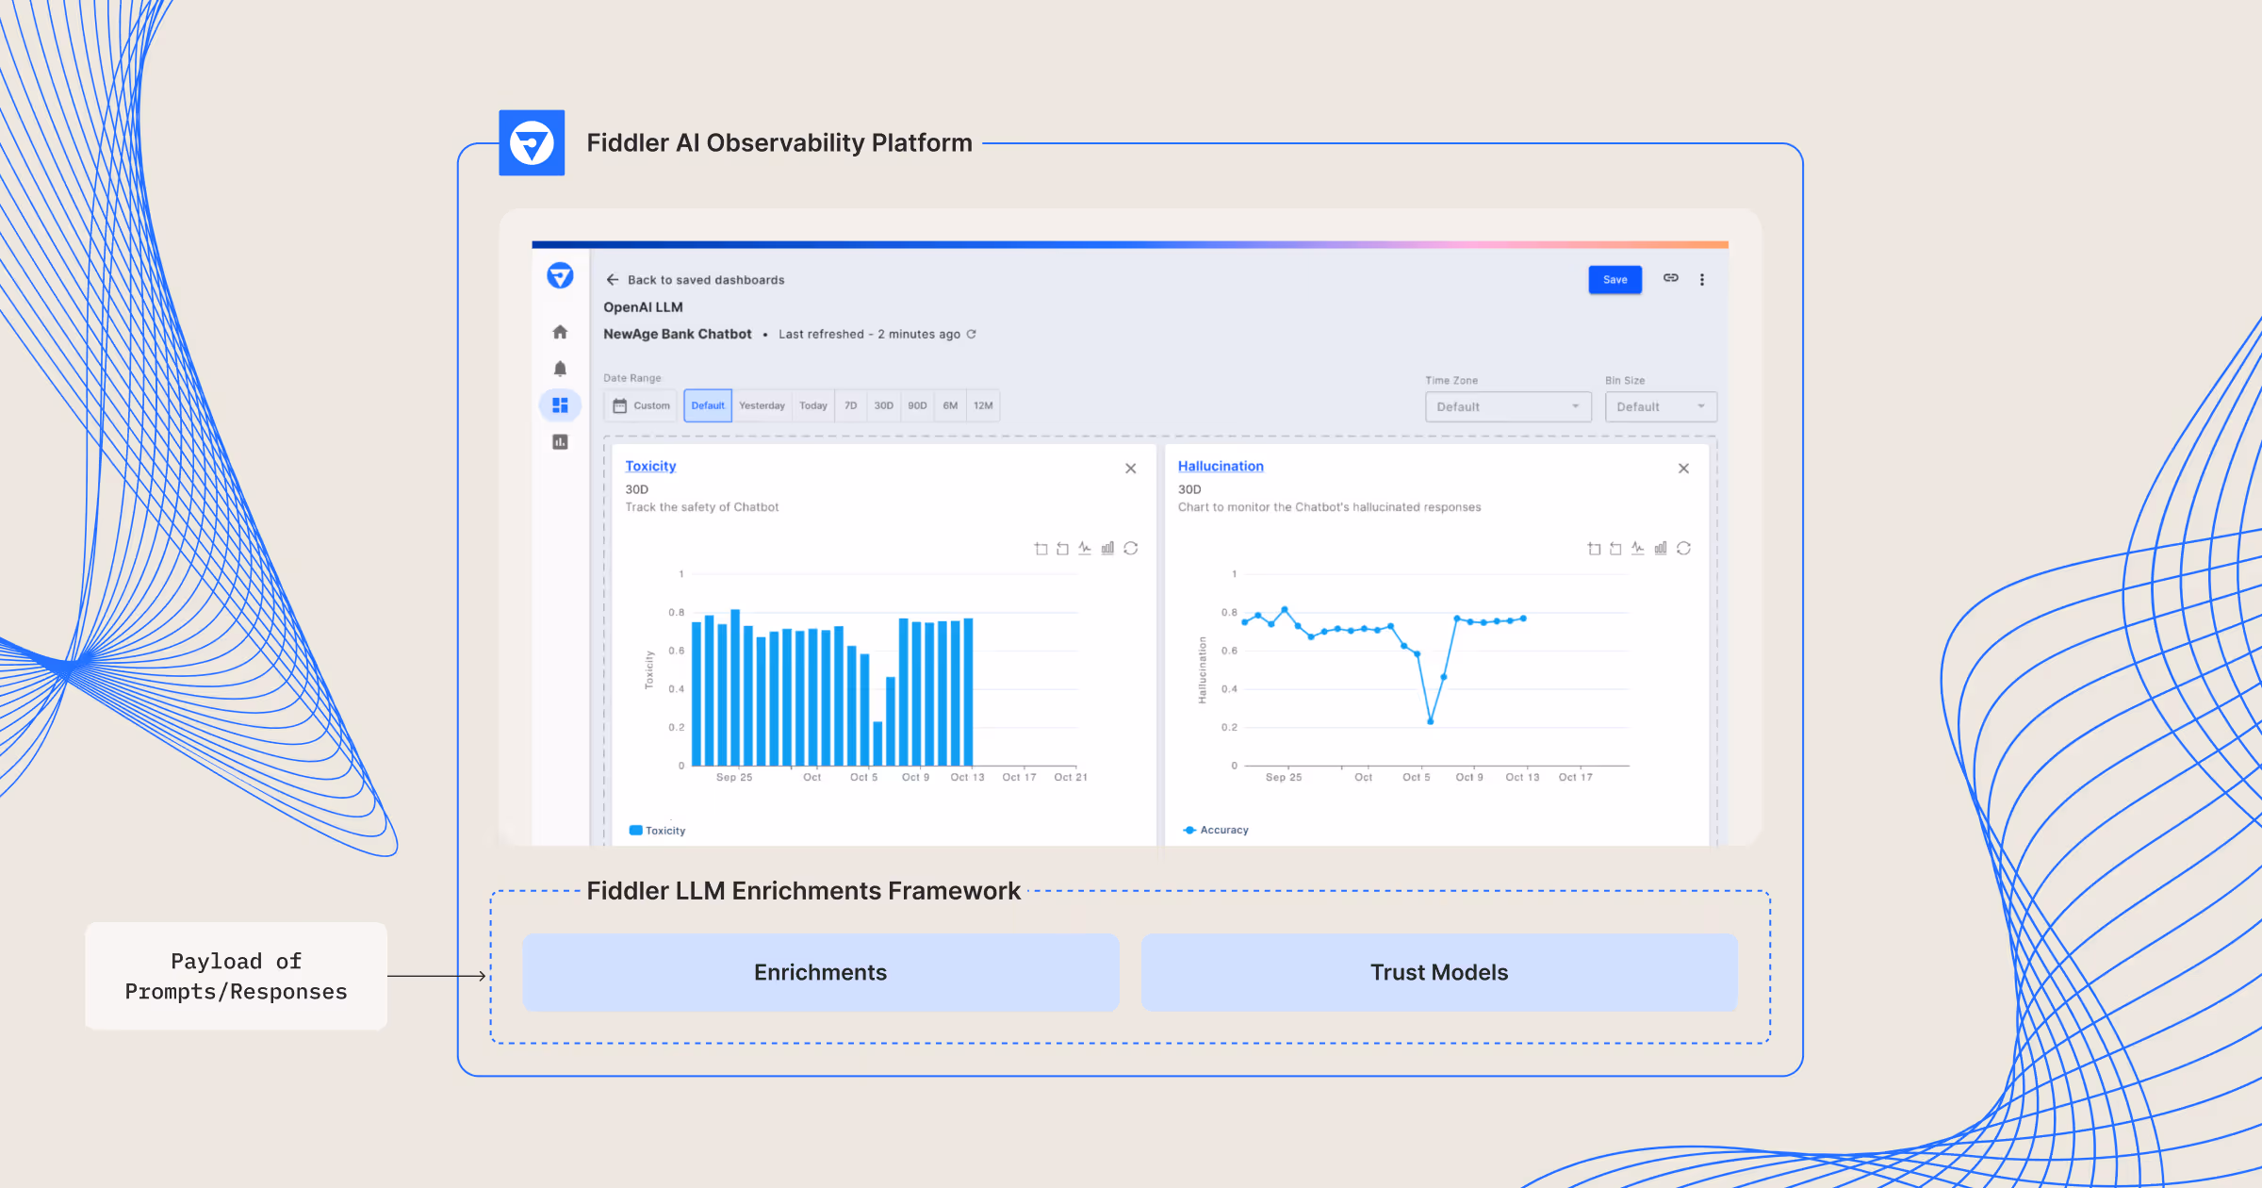This screenshot has height=1188, width=2262.
Task: Switch Hallucination chart to line view
Action: point(1638,548)
